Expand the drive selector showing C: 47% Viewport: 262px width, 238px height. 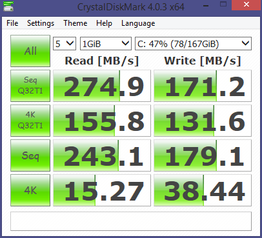click(193, 44)
